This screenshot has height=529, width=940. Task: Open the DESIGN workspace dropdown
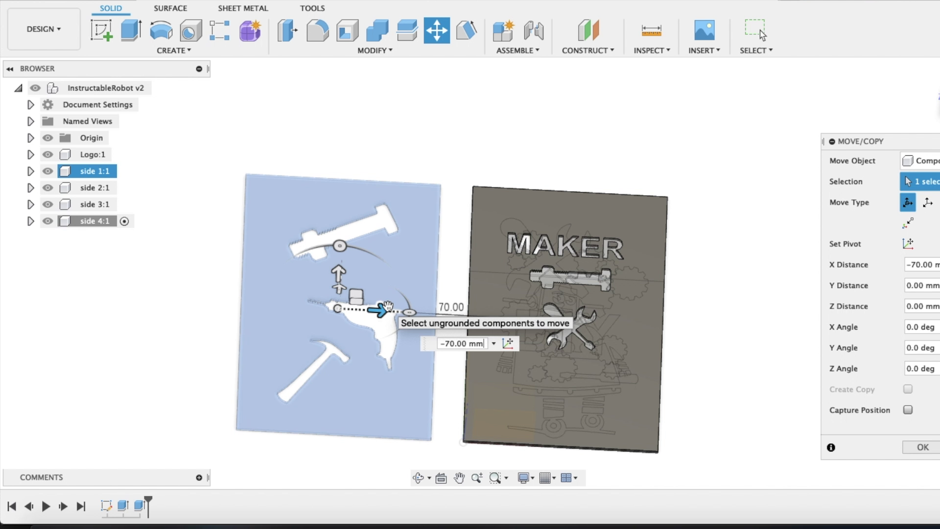click(x=44, y=29)
